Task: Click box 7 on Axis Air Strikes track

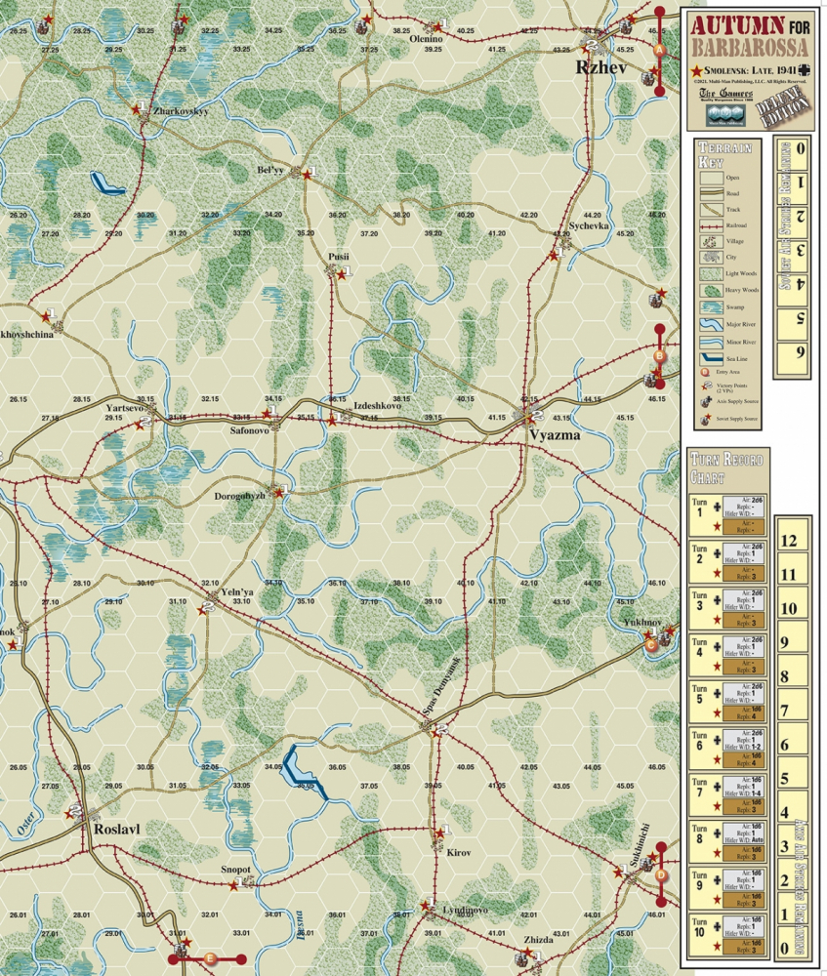Action: (791, 711)
